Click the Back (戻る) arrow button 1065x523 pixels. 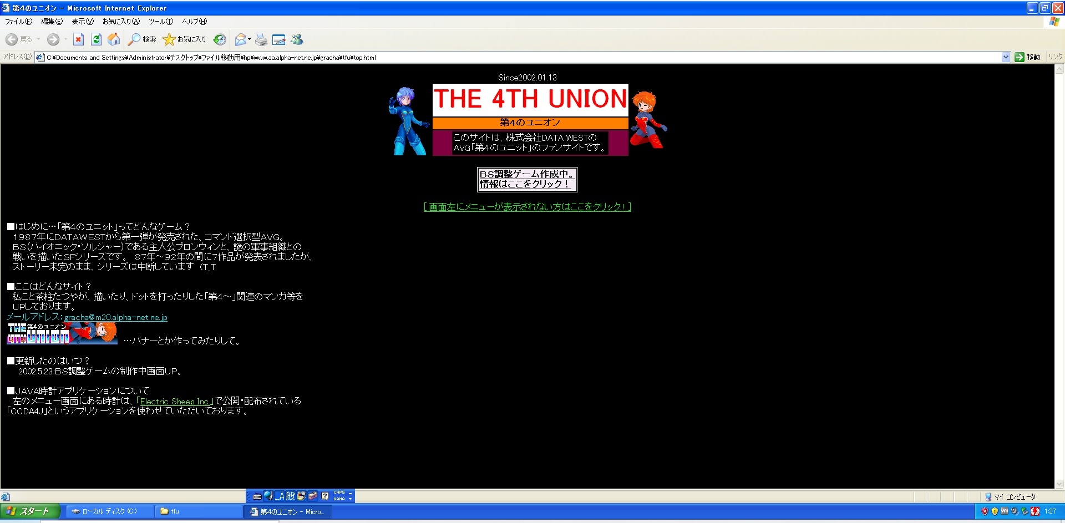18,39
